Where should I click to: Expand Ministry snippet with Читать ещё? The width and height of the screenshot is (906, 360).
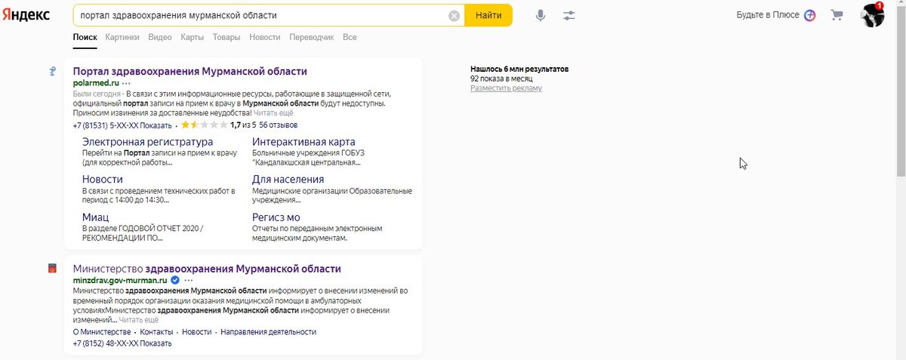[139, 320]
